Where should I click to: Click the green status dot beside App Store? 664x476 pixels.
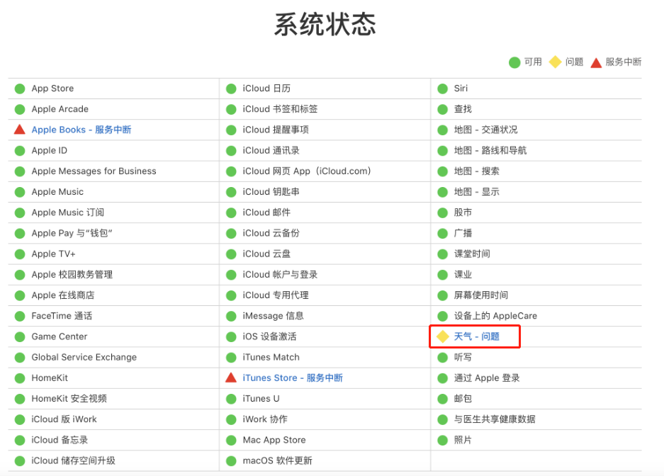pos(19,89)
